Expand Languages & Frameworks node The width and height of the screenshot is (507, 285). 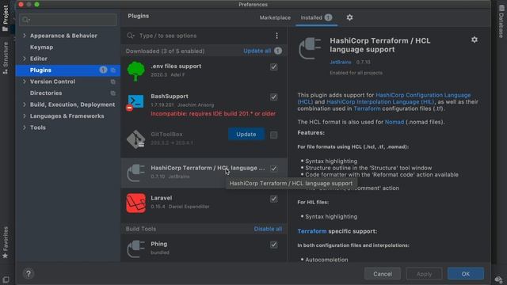point(25,116)
